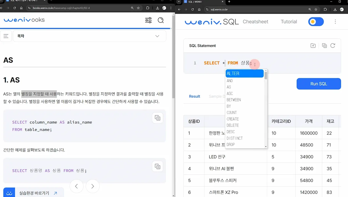
Task: Open the left browser three-dot menu
Action: tap(171, 8)
